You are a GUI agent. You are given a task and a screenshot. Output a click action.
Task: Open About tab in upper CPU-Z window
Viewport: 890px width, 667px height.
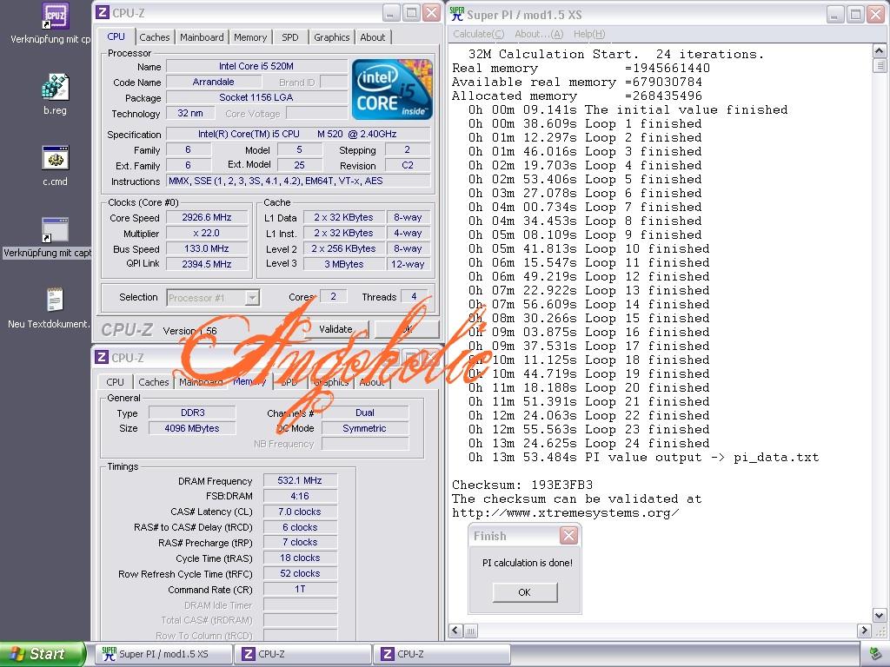pos(372,37)
